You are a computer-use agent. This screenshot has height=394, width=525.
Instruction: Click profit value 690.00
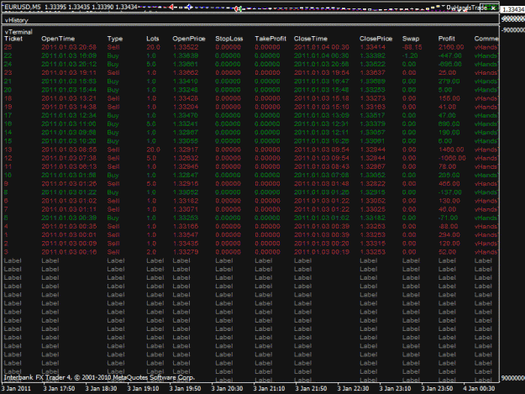tap(449, 124)
